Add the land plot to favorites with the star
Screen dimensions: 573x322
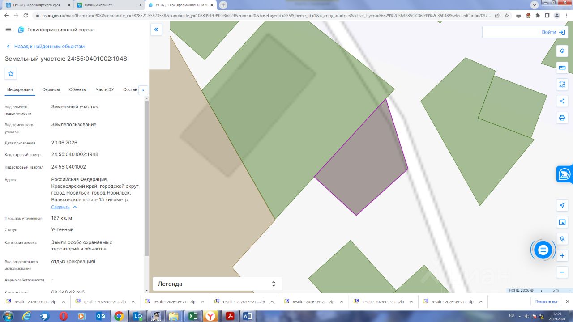[11, 74]
